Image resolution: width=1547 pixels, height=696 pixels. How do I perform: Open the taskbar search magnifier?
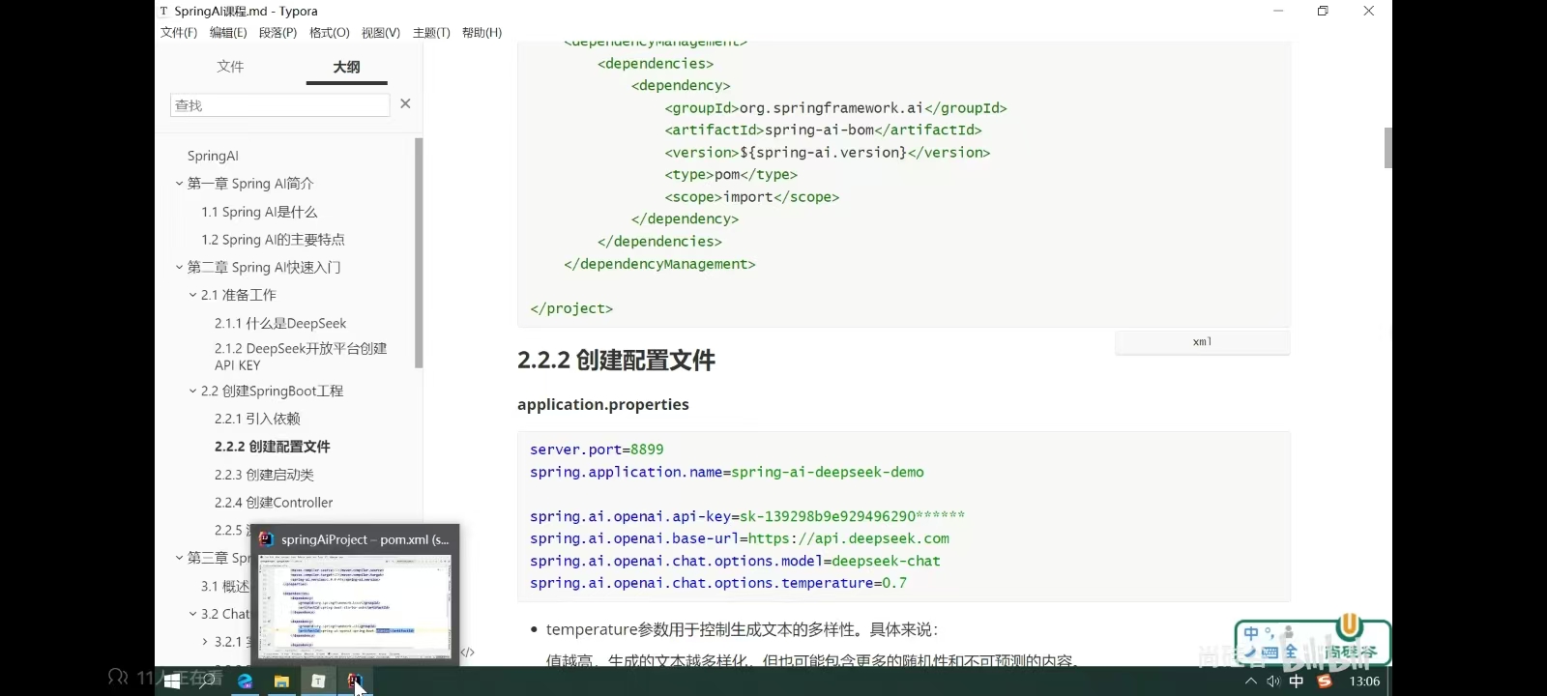coord(207,681)
